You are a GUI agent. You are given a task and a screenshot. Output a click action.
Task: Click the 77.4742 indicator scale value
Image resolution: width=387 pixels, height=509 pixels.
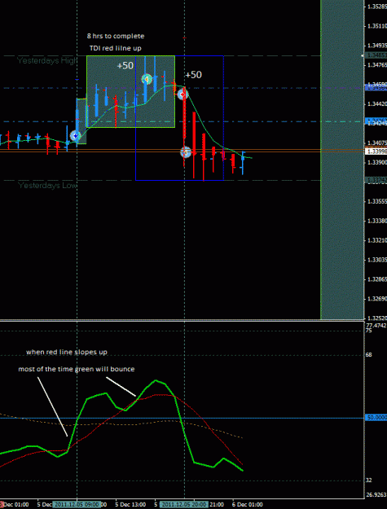[x=376, y=325]
